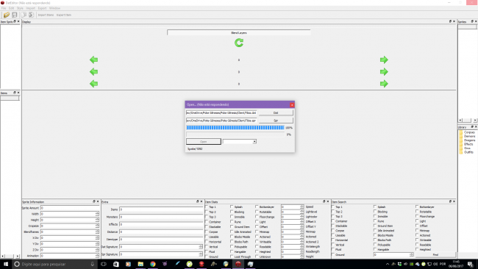Enable the Container checkbox in Item Stats

click(x=207, y=222)
